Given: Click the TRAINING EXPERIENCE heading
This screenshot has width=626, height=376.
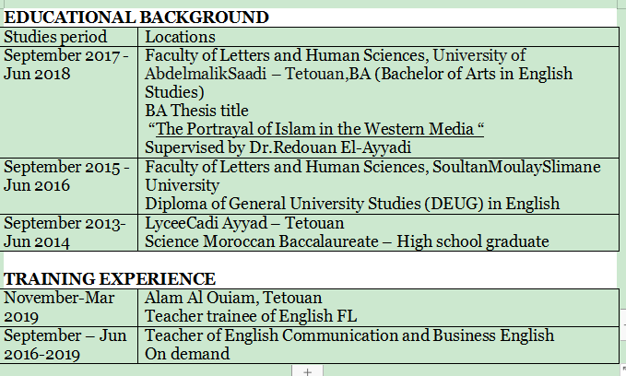Looking at the screenshot, I should pos(111,278).
